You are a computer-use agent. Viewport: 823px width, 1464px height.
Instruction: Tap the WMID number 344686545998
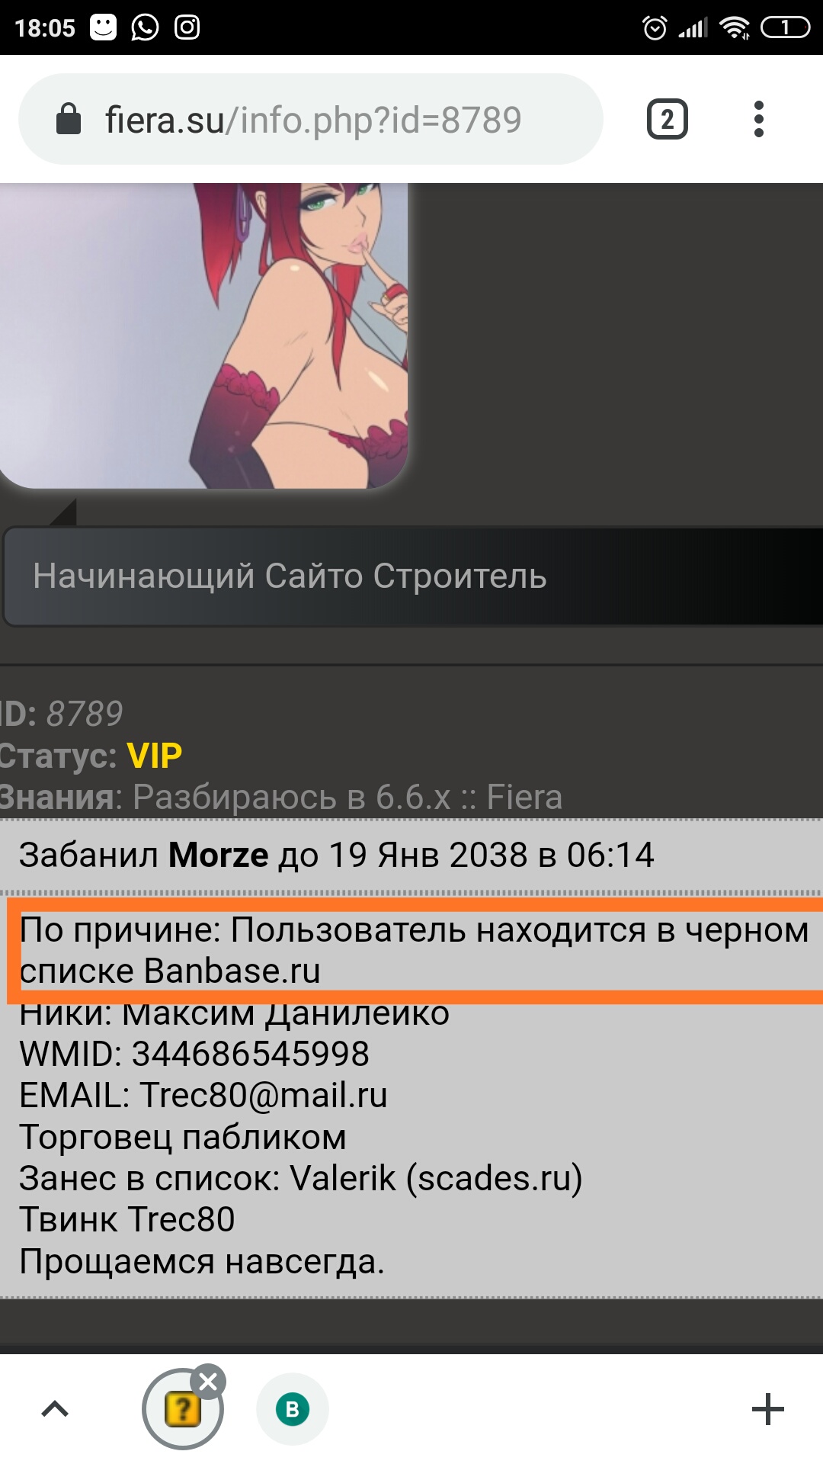tap(251, 1054)
